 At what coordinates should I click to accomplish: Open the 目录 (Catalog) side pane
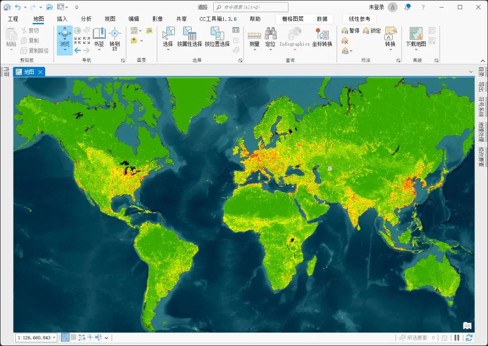[x=482, y=71]
